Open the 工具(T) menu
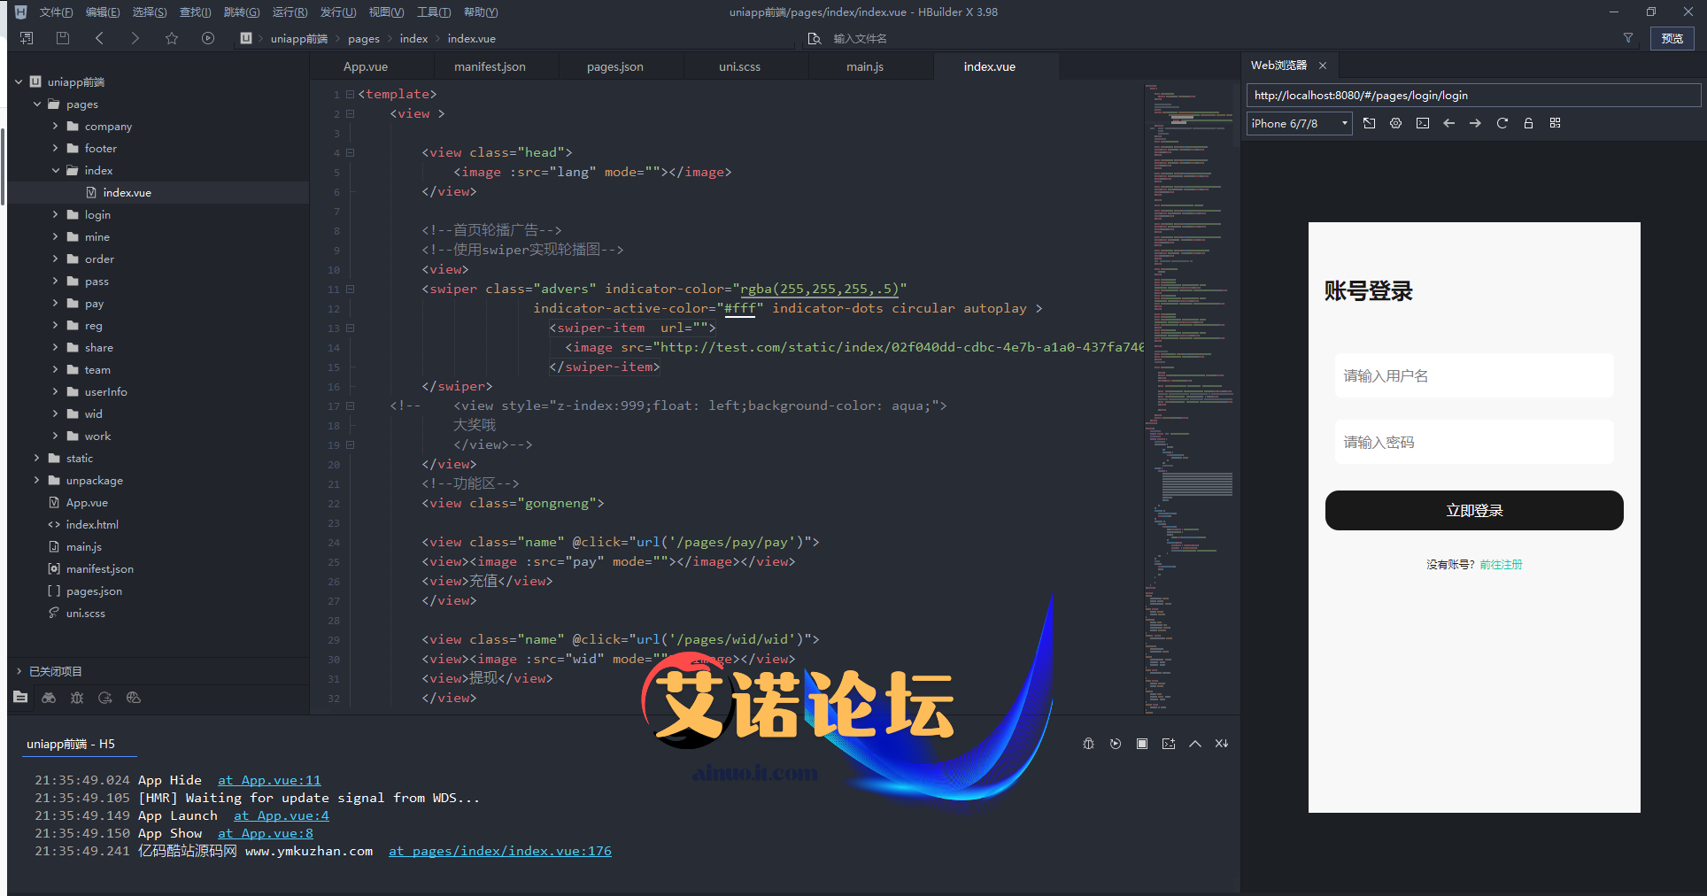Viewport: 1707px width, 896px height. click(x=434, y=12)
